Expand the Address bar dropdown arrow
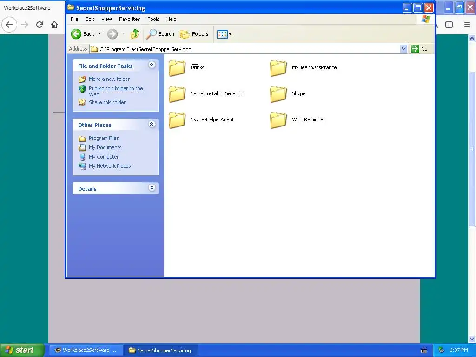The height and width of the screenshot is (357, 476). (403, 49)
